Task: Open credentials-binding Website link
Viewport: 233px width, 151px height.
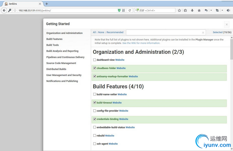Action: coord(124,119)
